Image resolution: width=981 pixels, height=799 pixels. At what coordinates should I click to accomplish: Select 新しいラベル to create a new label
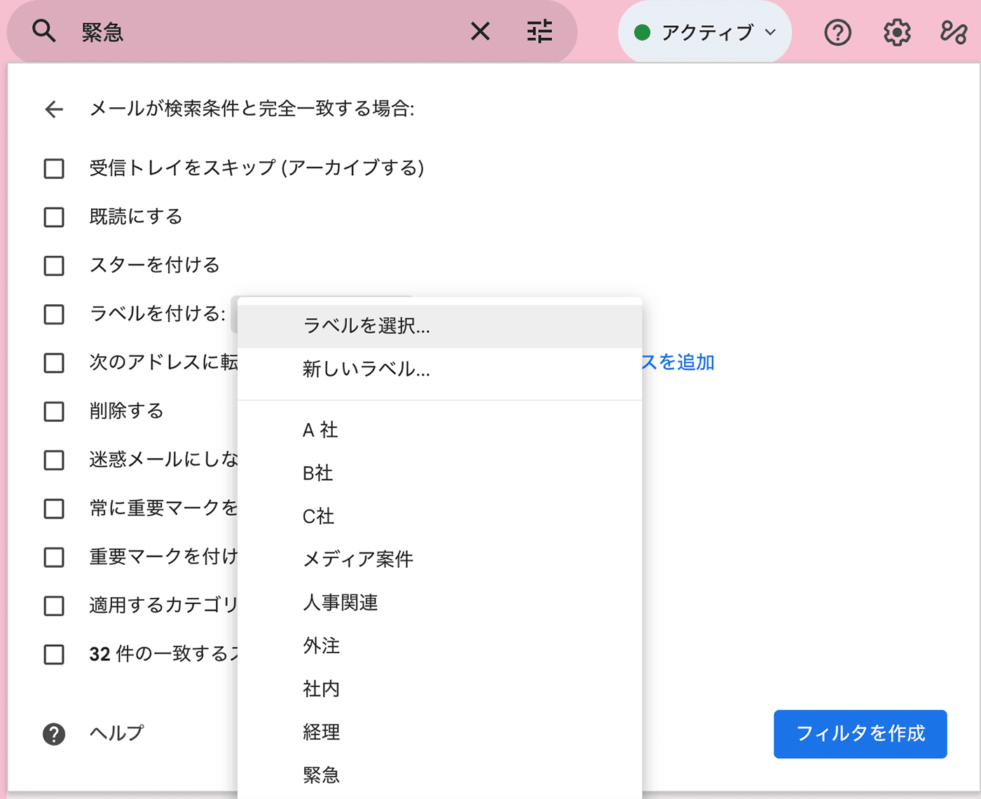366,369
